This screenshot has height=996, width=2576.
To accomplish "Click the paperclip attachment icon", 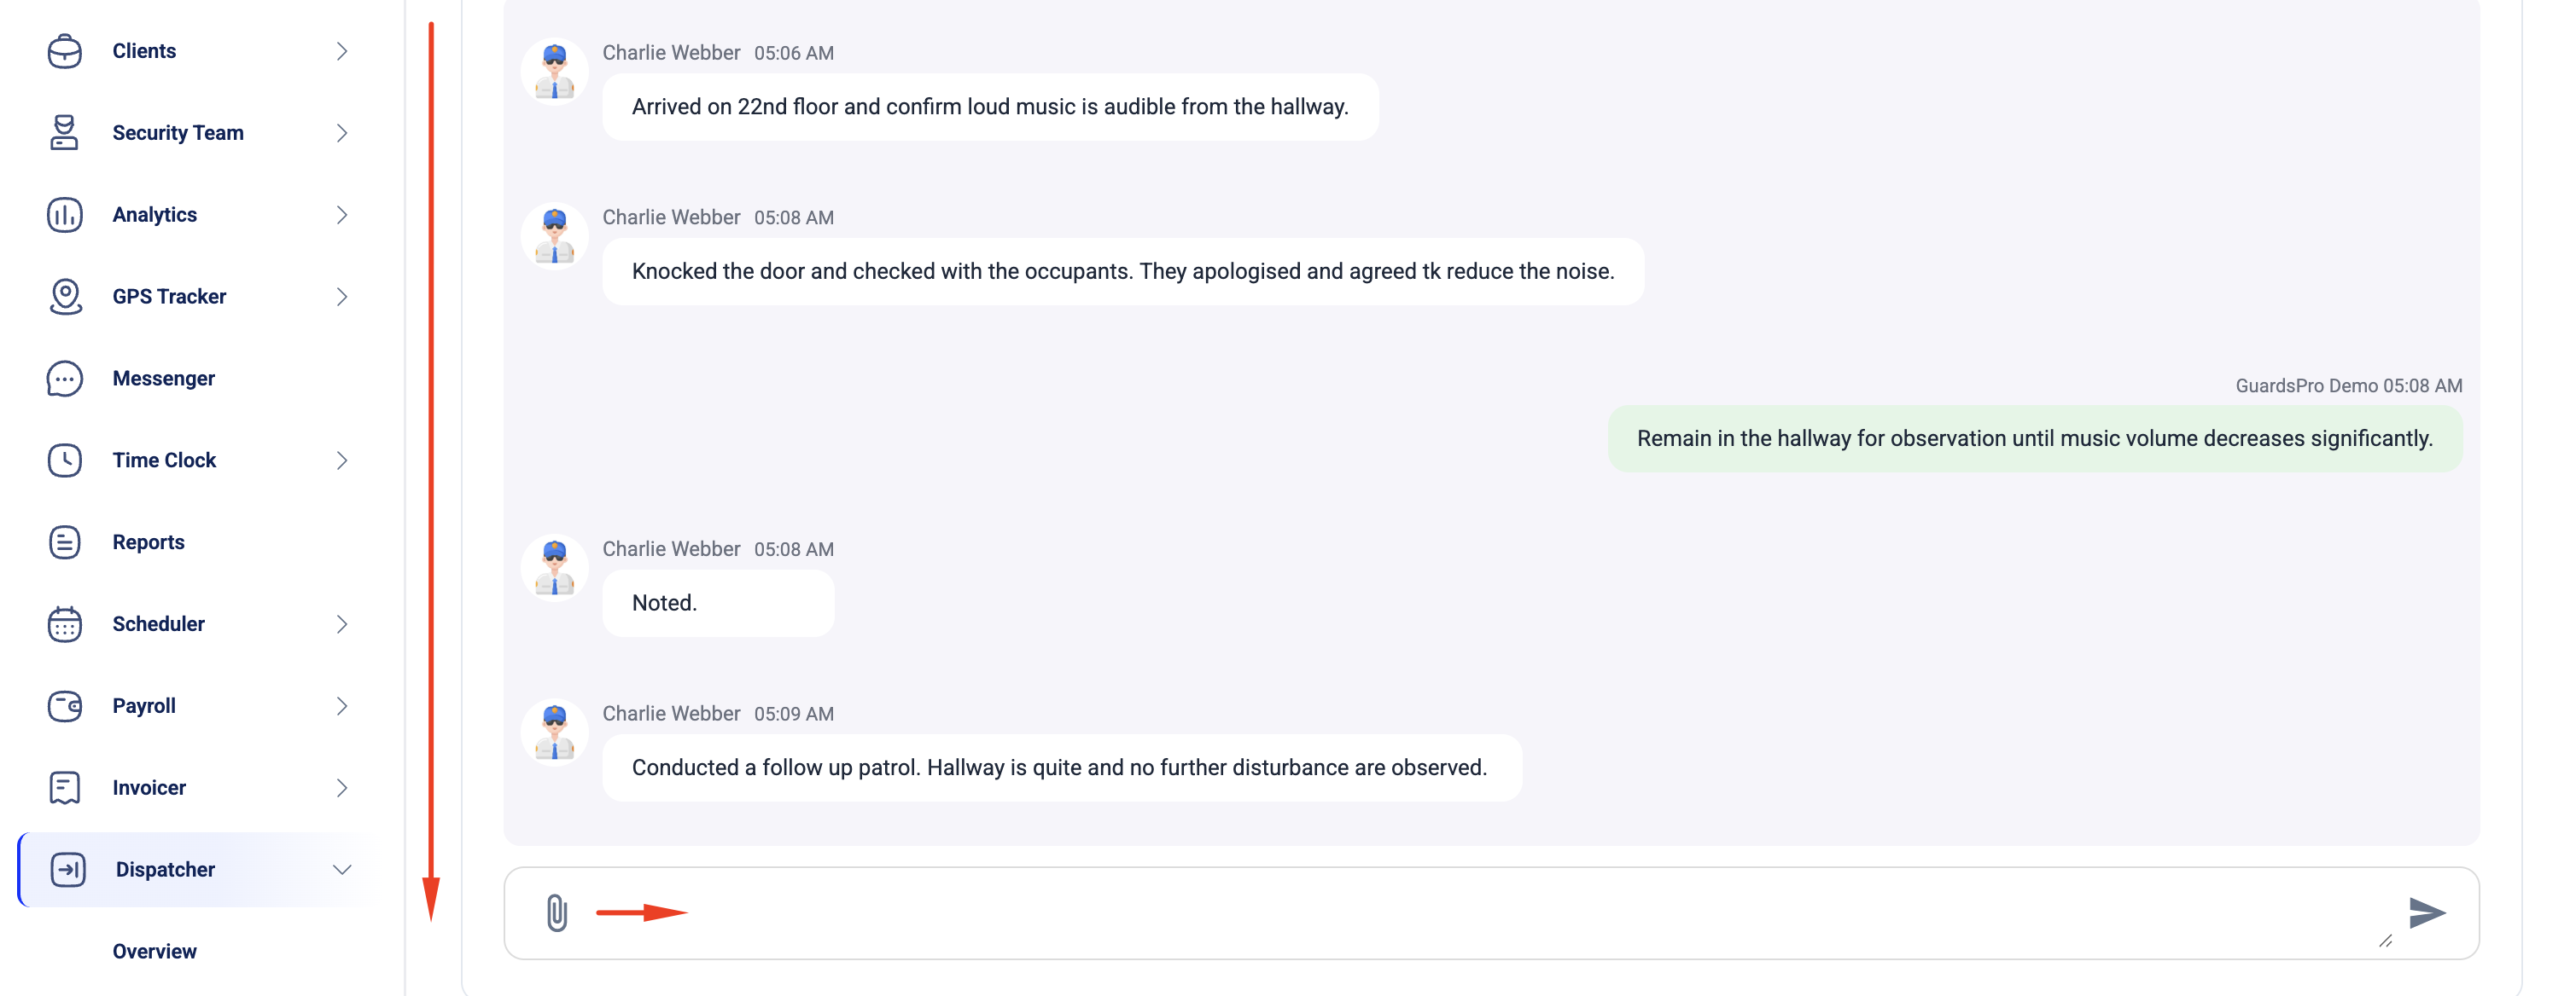I will 557,913.
